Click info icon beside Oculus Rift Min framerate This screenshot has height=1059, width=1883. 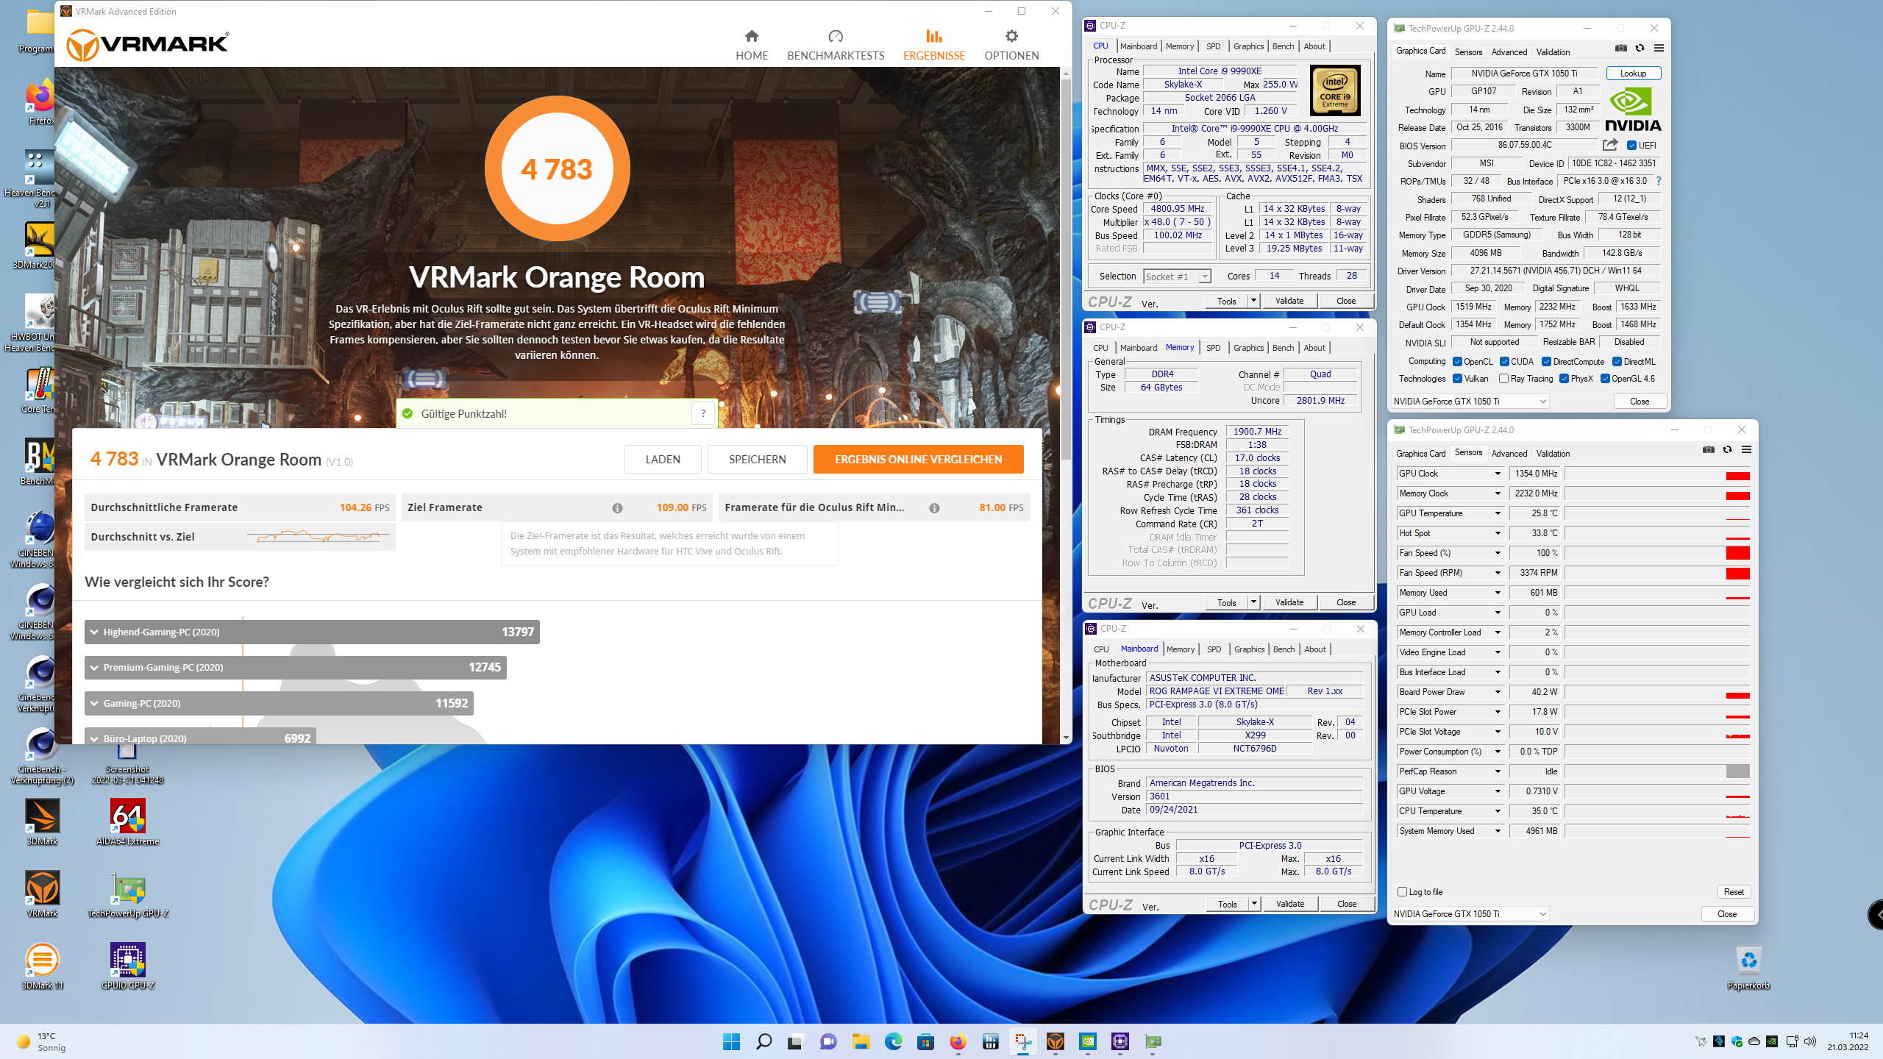[934, 508]
